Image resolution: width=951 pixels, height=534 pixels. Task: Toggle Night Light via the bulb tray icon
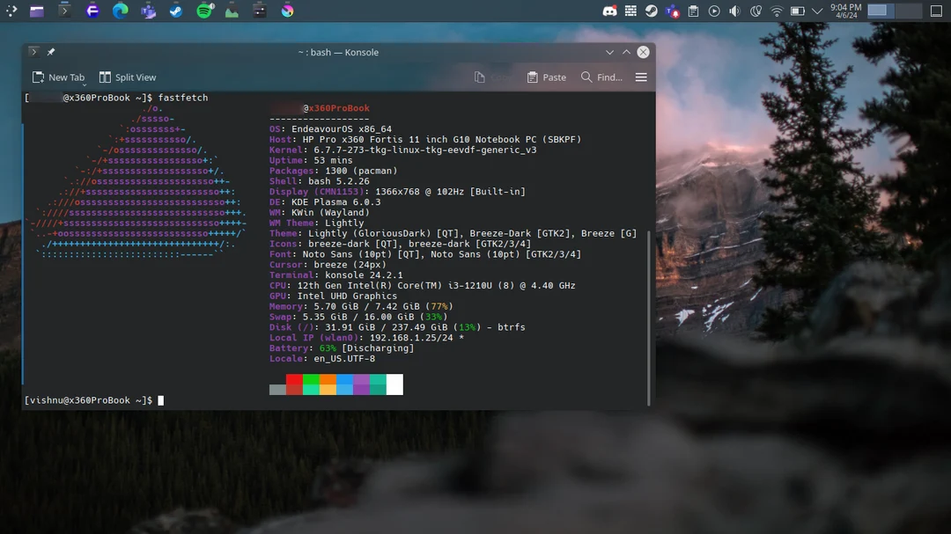tap(757, 11)
